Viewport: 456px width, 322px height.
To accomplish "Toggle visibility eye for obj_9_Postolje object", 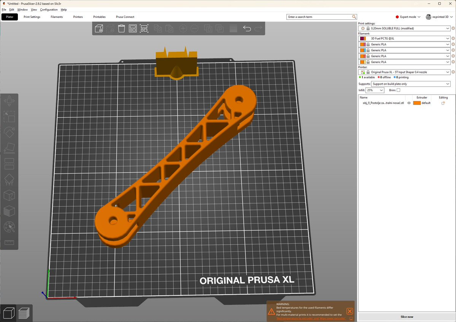I will 408,103.
